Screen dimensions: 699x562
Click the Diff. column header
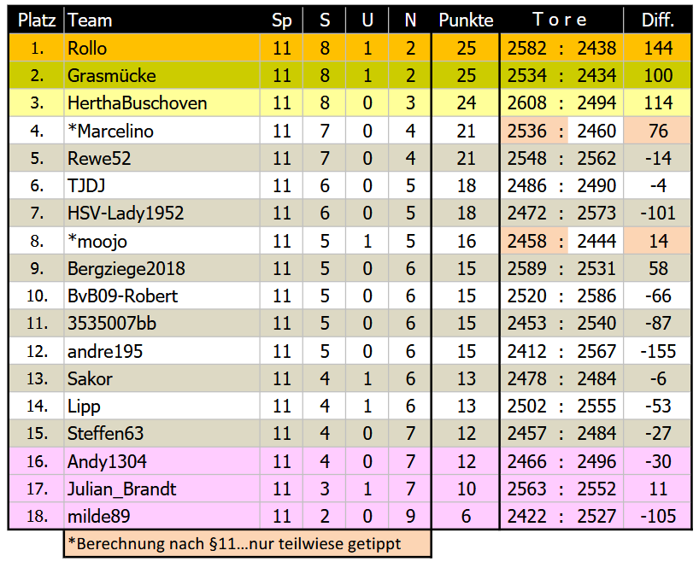pos(658,20)
